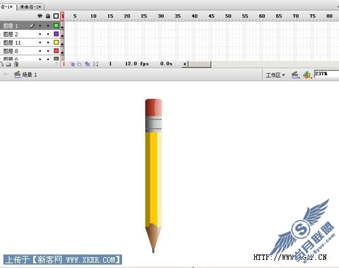Image resolution: width=339 pixels, height=268 pixels.
Task: Toggle lock dot of 图层 11
Action: click(x=48, y=43)
